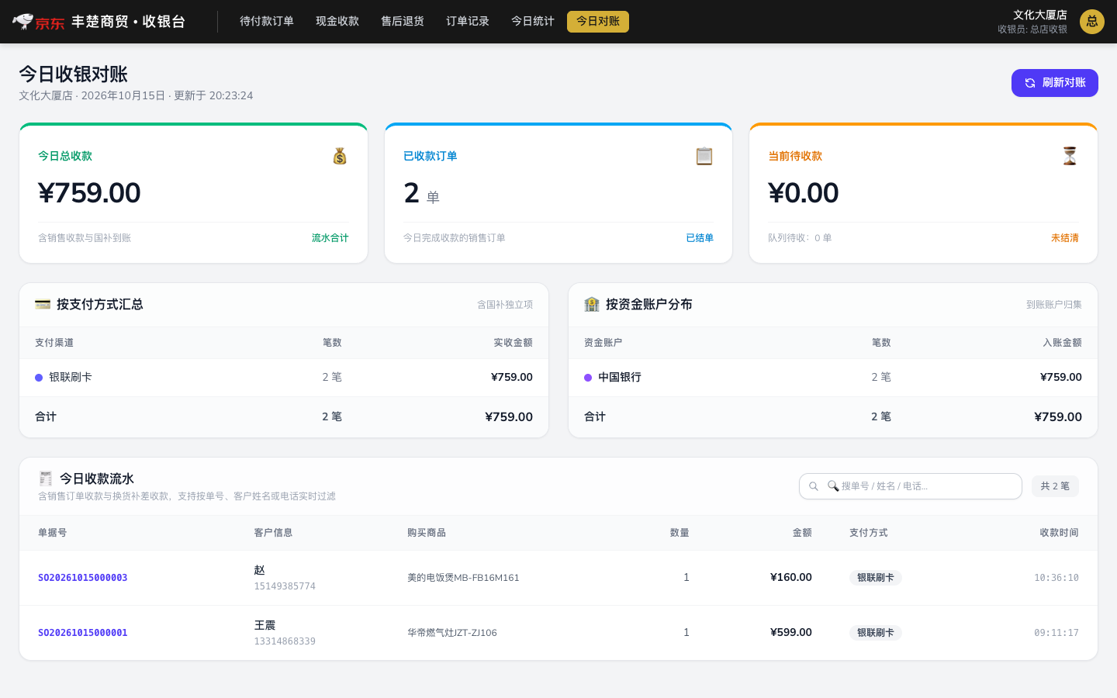Open order SO20261015000001
This screenshot has width=1117, height=698.
(83, 633)
